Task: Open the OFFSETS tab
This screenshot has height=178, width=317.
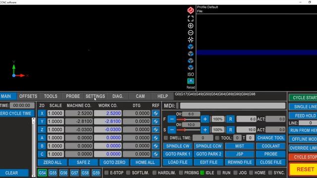Action: point(28,96)
